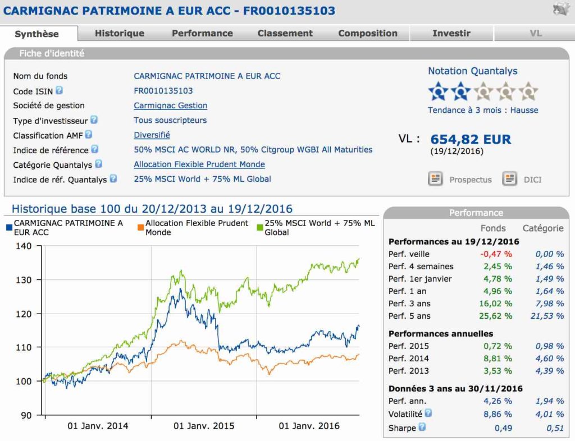Screen dimensions: 575x441
Task: Click the second Quantalys rating star
Action: tap(460, 91)
